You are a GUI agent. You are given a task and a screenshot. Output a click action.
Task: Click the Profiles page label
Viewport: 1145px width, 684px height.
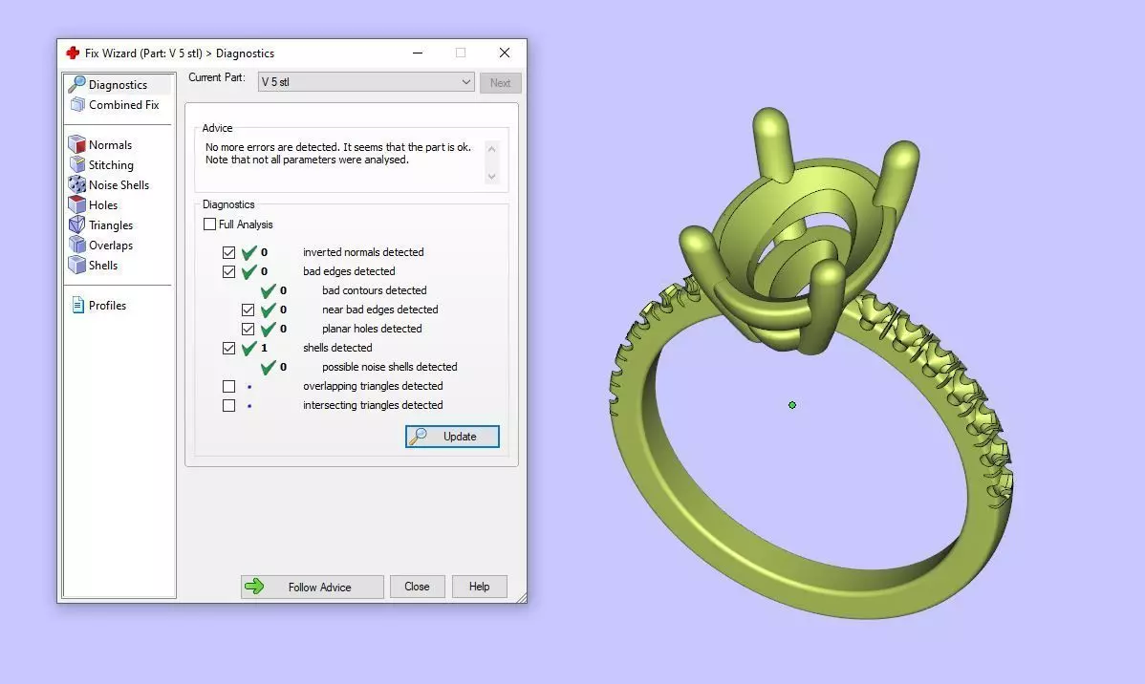(107, 305)
